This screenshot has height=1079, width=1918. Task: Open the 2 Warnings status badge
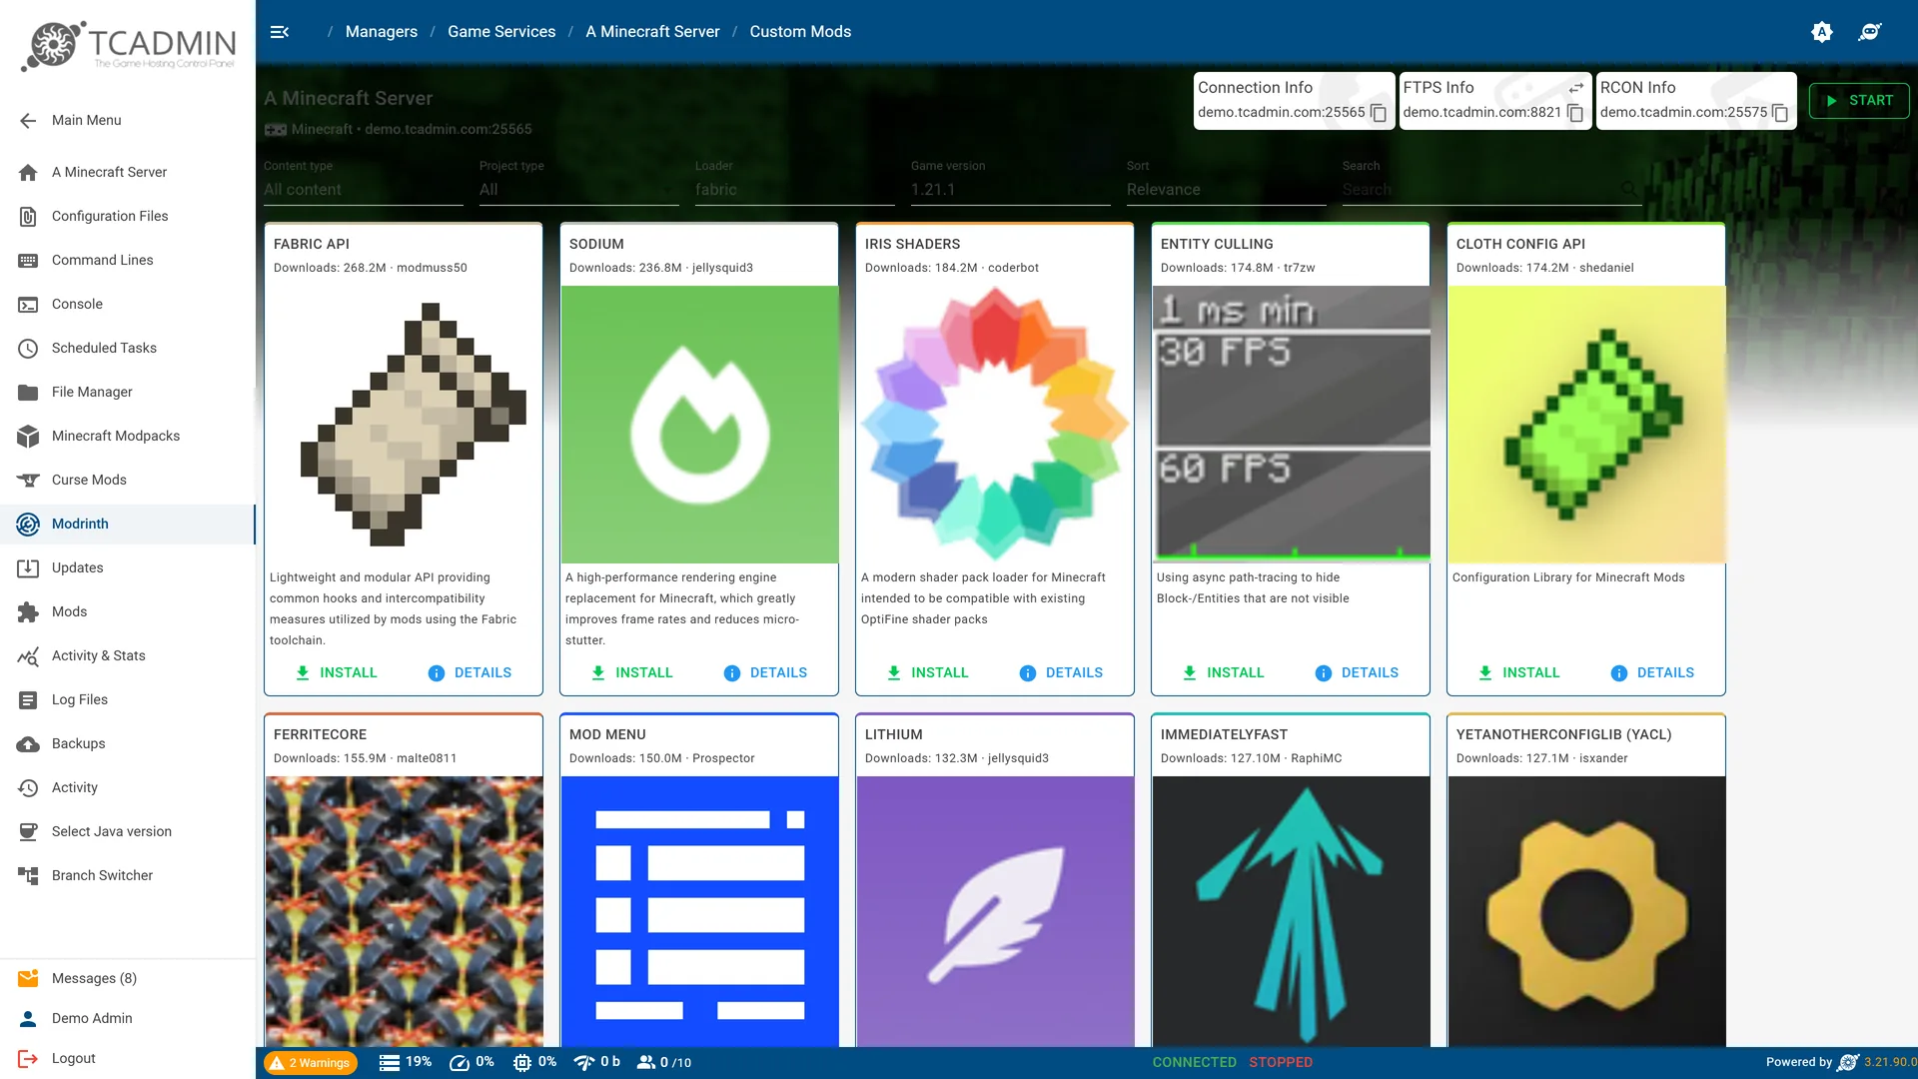coord(311,1062)
